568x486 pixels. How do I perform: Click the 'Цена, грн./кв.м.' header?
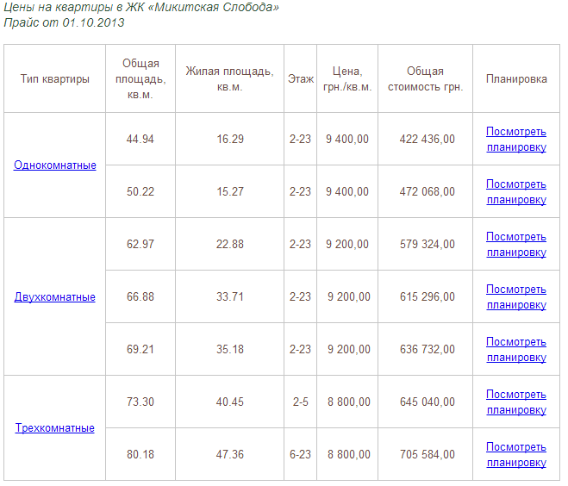(x=347, y=79)
